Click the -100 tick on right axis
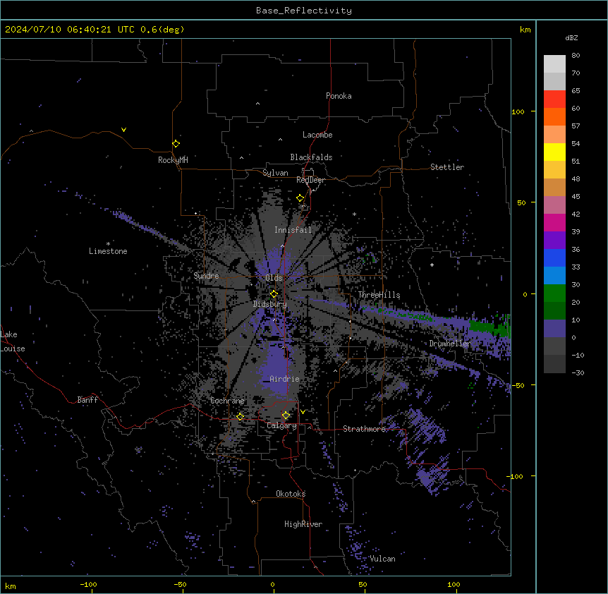This screenshot has height=594, width=608. [516, 476]
